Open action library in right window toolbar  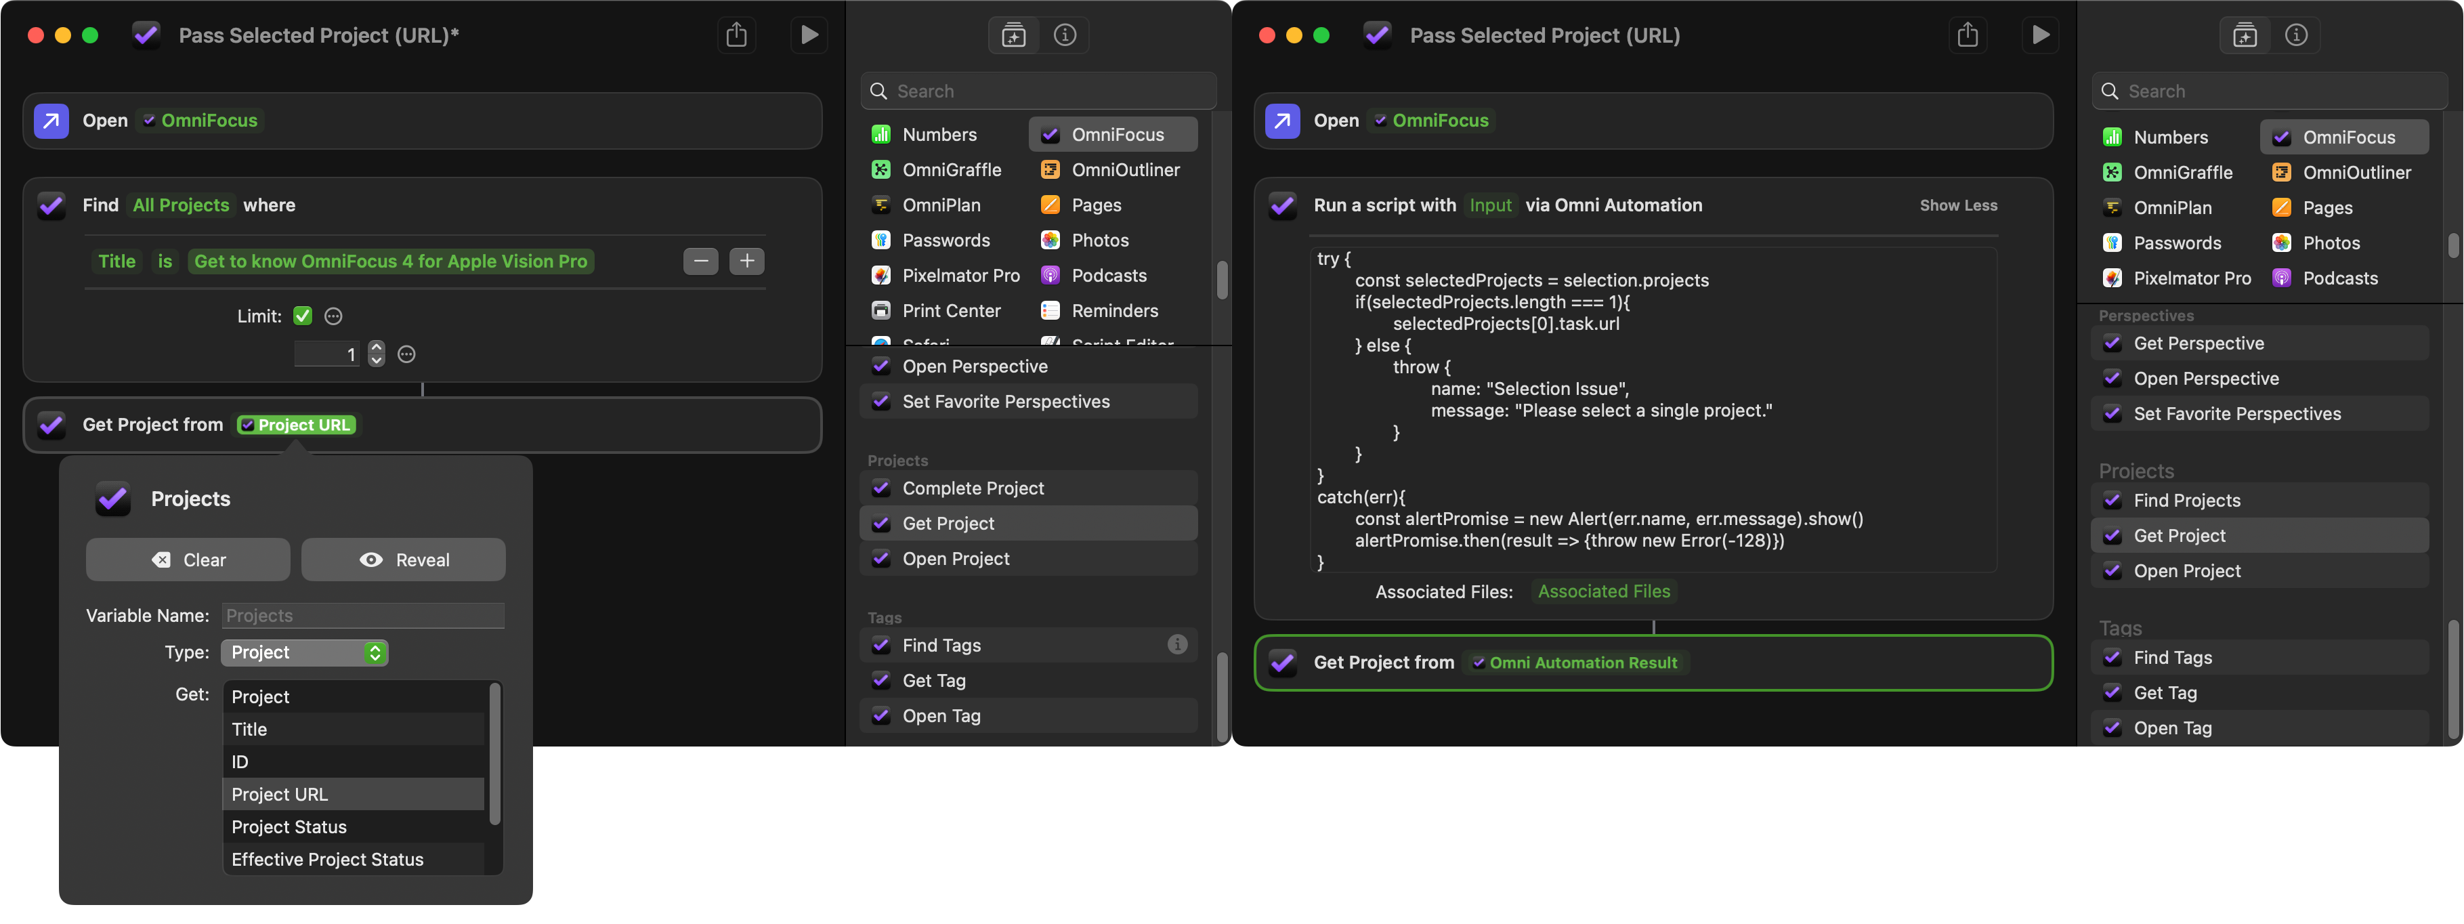[x=2244, y=35]
